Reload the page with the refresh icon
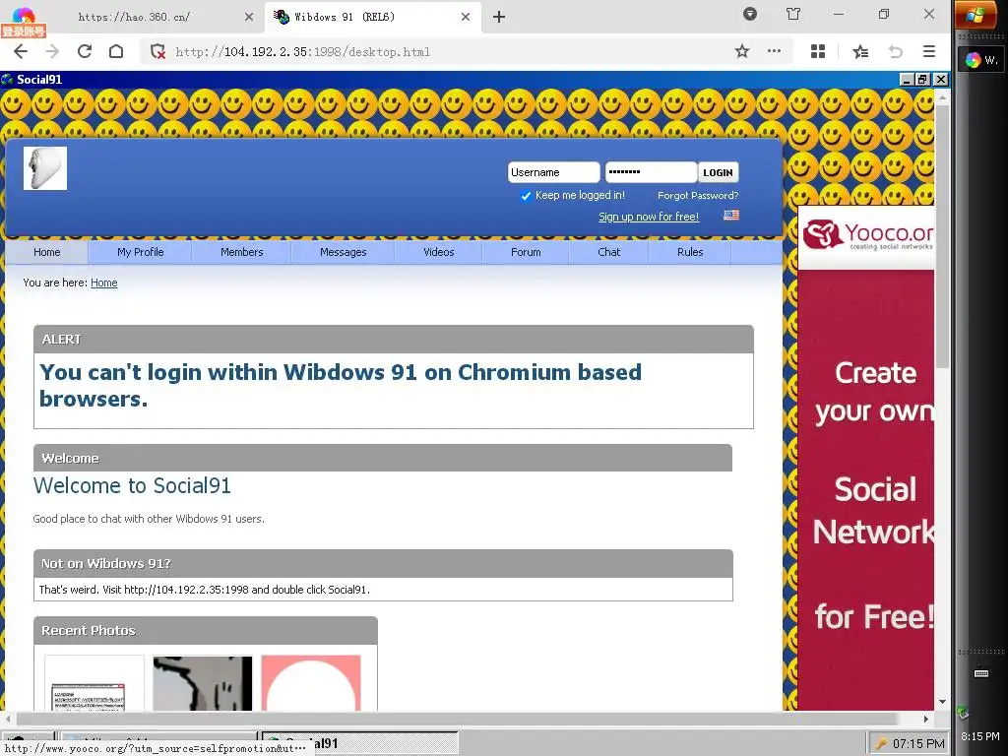This screenshot has height=756, width=1008. coord(85,51)
